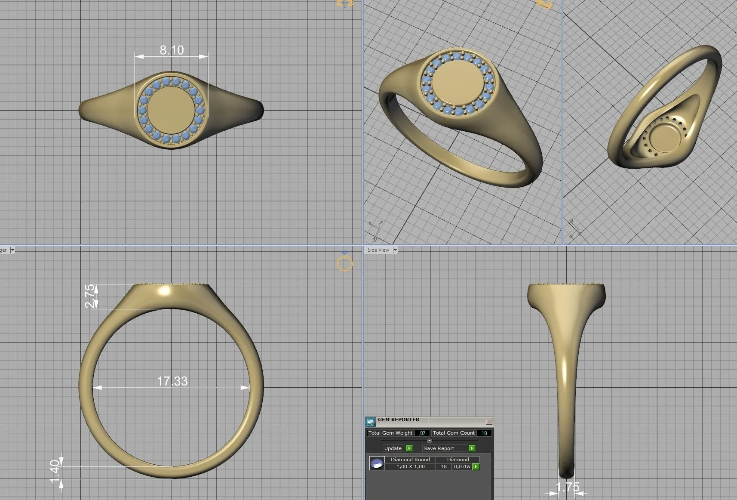Click the Total Gem Weight value field
Image resolution: width=737 pixels, height=500 pixels.
(422, 433)
